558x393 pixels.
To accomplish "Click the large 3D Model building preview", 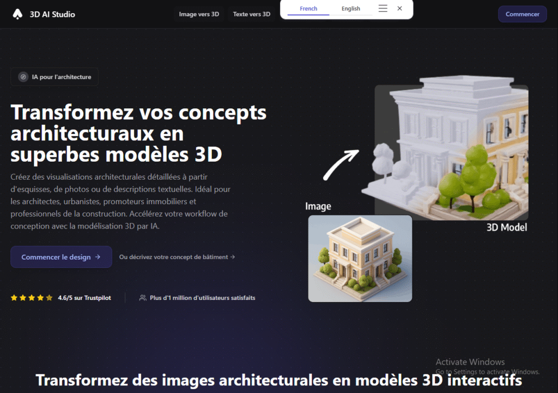I will (451, 152).
